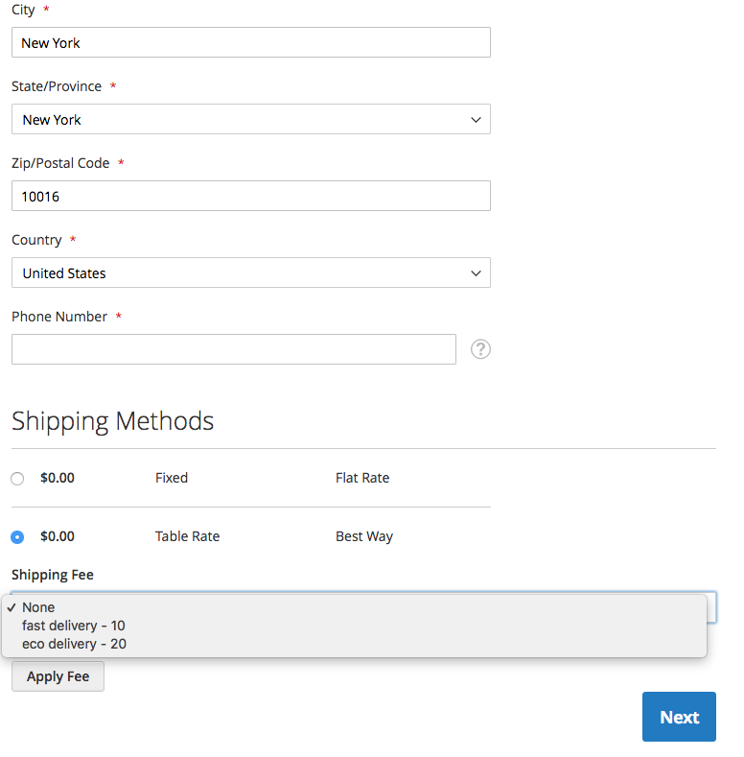Click the Phone Number label

click(59, 317)
